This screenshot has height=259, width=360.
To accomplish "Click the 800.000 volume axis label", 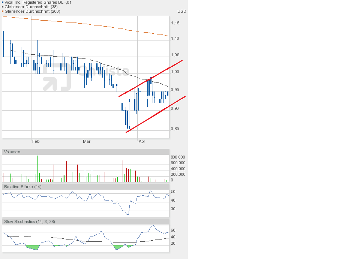I will click(178, 157).
